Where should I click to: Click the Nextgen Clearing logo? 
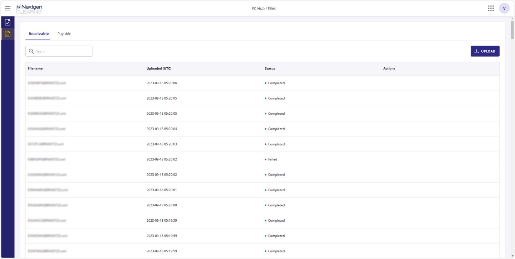pyautogui.click(x=29, y=9)
